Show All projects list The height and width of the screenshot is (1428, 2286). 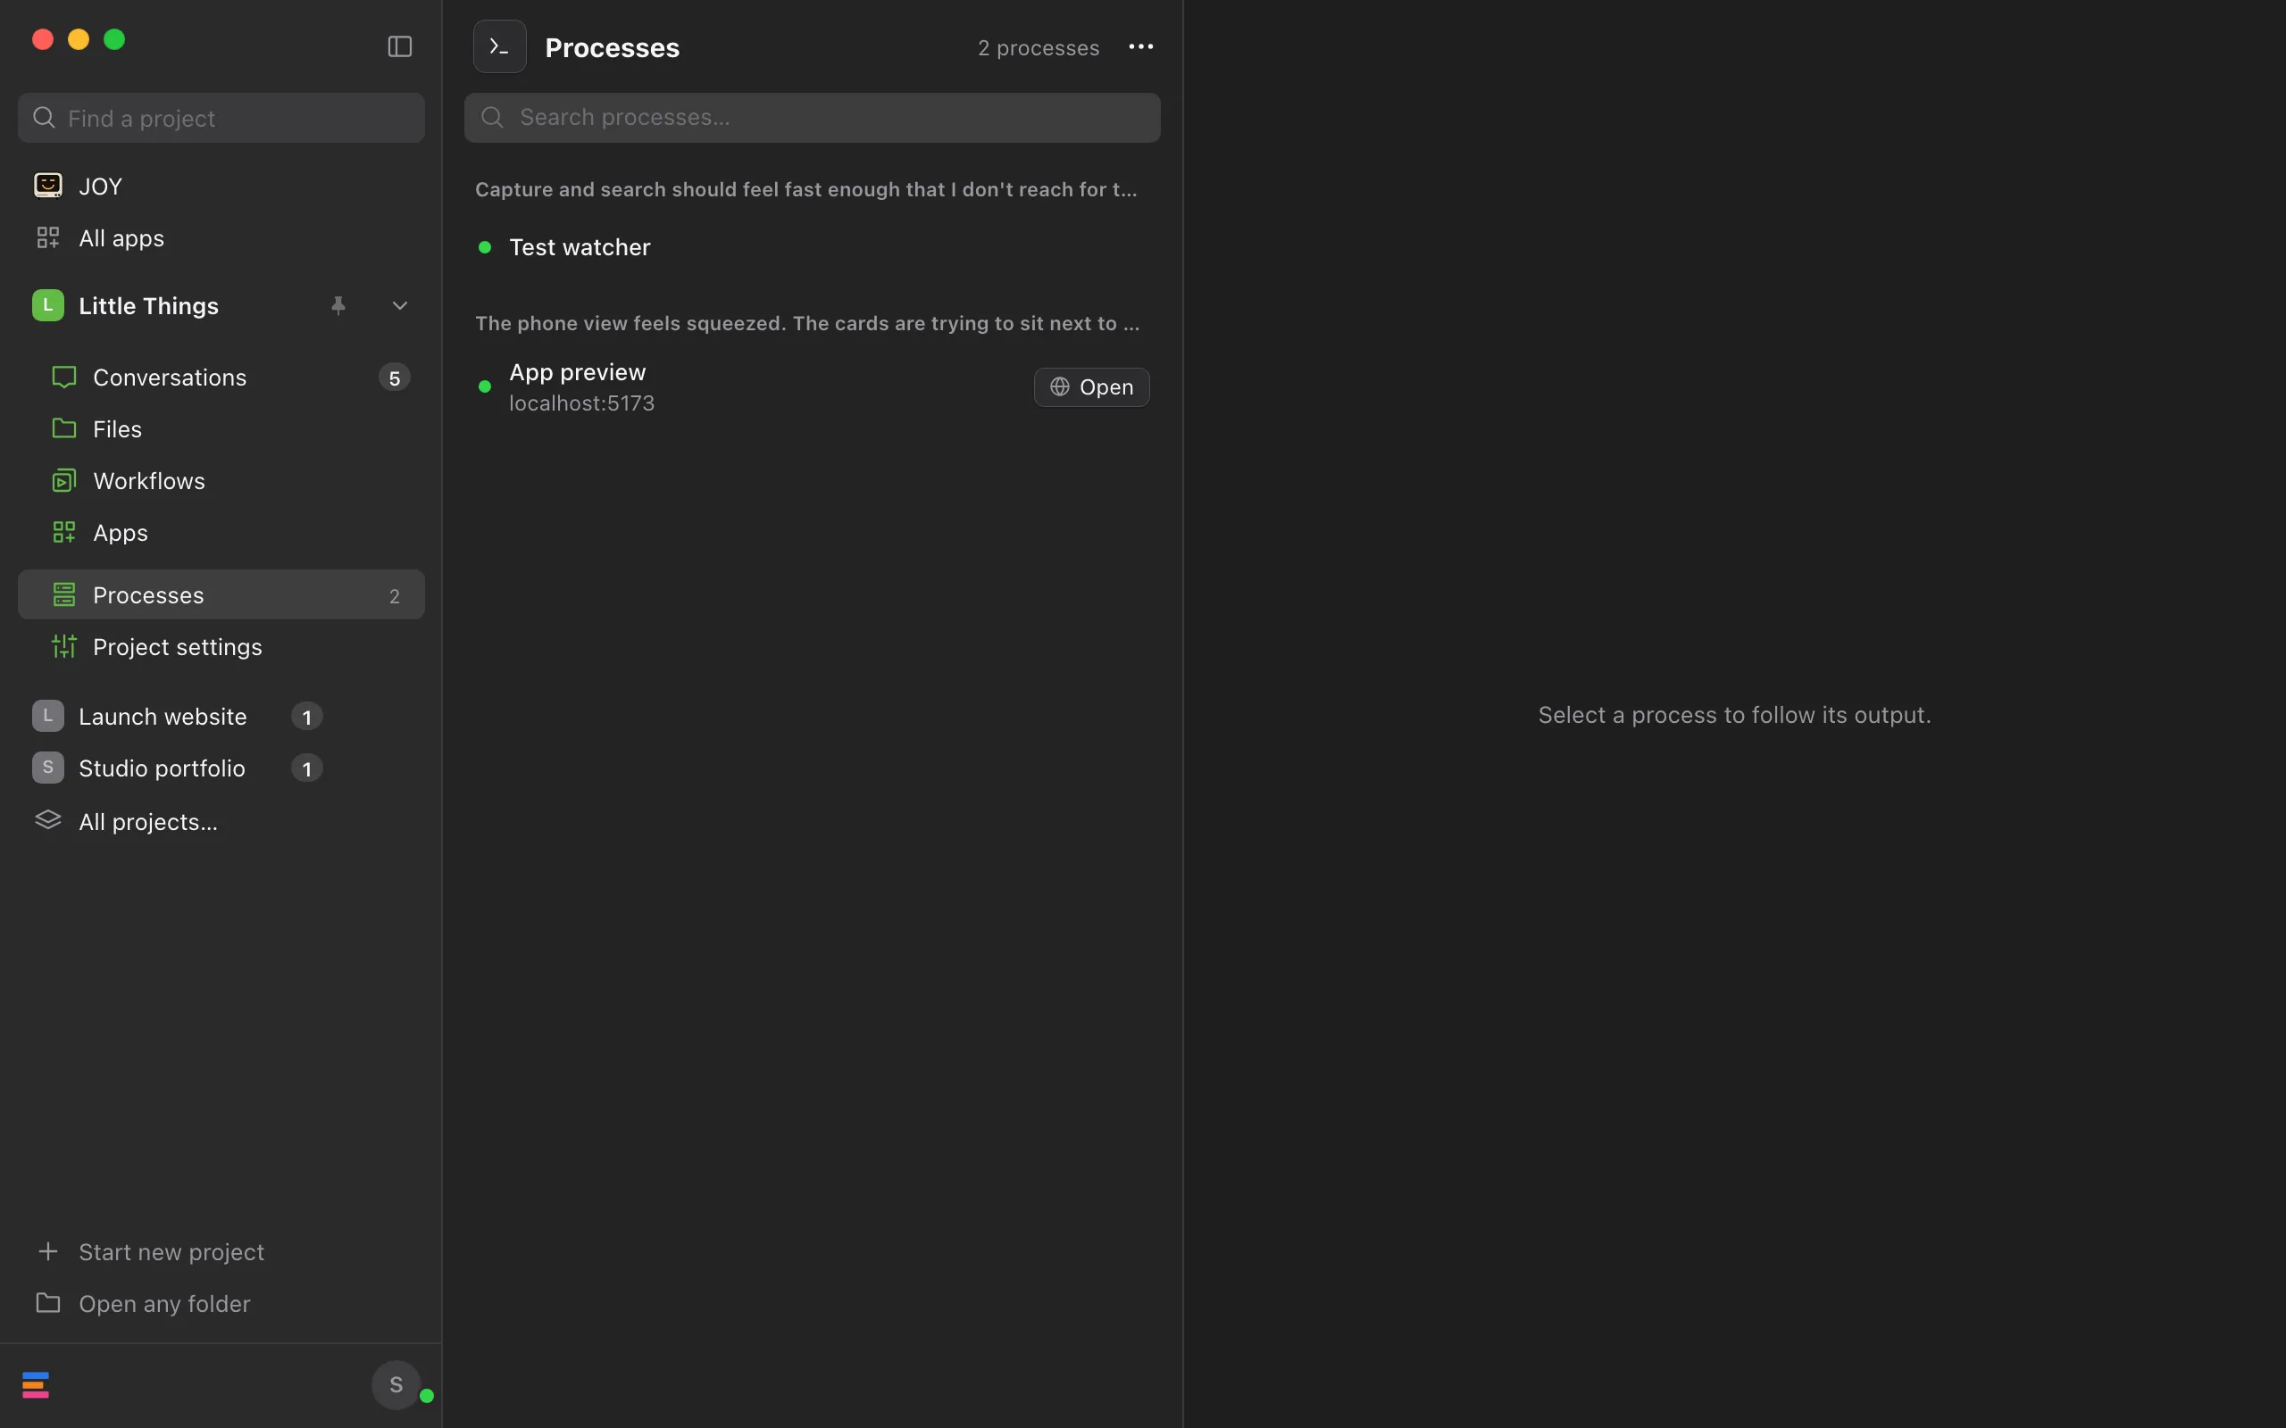coord(221,821)
